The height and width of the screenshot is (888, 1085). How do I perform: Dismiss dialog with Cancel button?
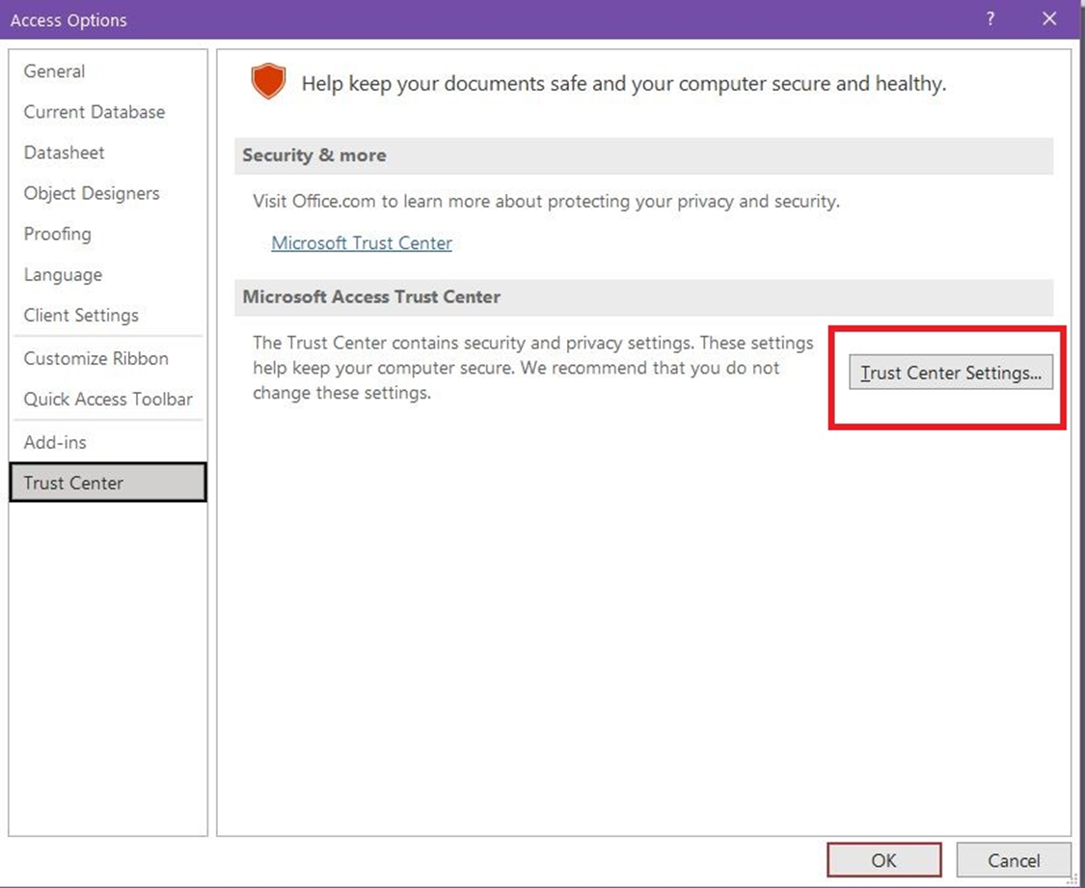click(x=1014, y=860)
